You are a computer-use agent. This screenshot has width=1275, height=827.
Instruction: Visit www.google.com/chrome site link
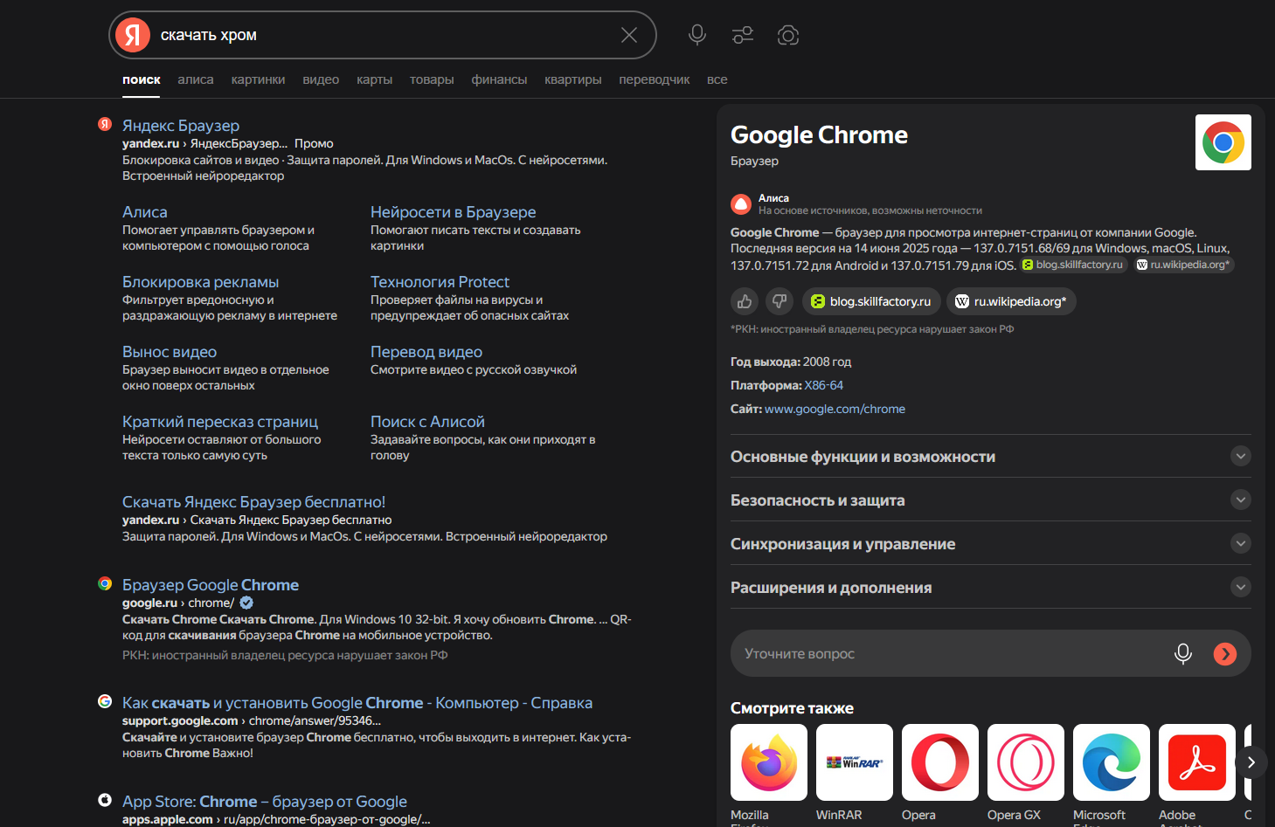(x=835, y=409)
